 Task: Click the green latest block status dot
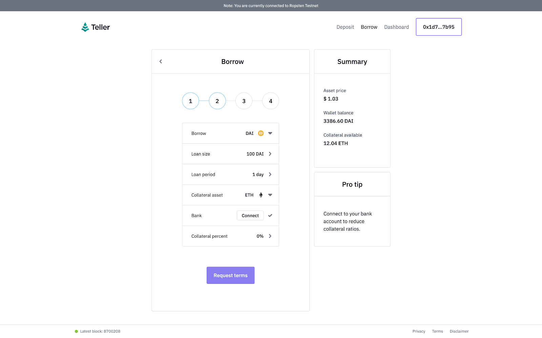[76, 331]
